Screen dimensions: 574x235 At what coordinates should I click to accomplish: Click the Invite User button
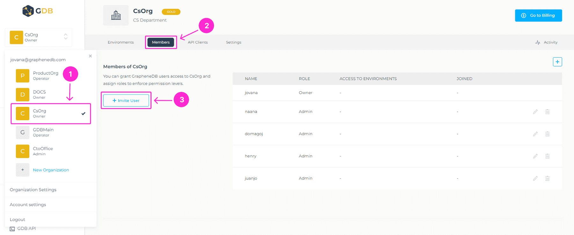[x=126, y=100]
